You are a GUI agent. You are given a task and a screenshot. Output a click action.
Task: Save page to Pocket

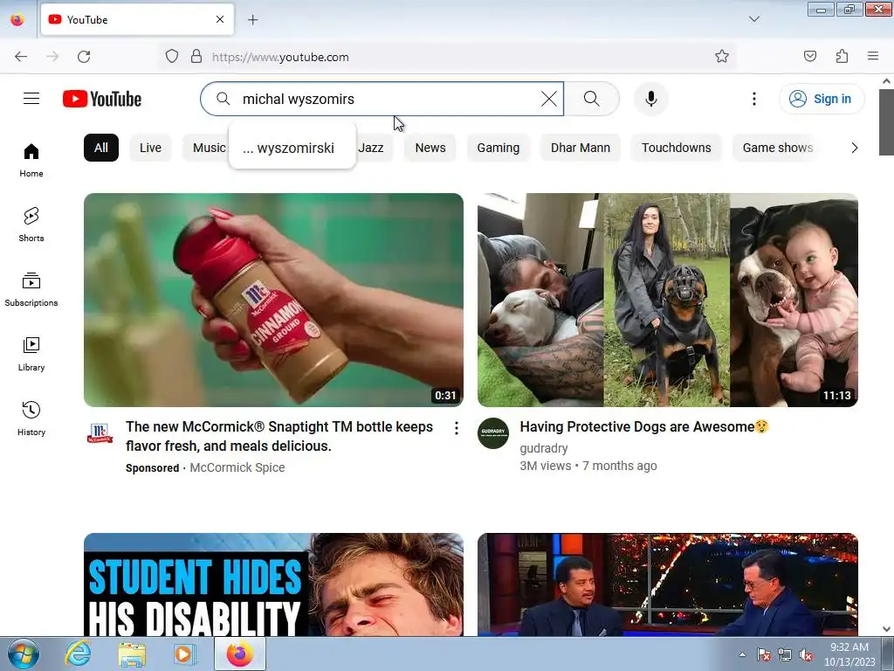[x=810, y=57]
